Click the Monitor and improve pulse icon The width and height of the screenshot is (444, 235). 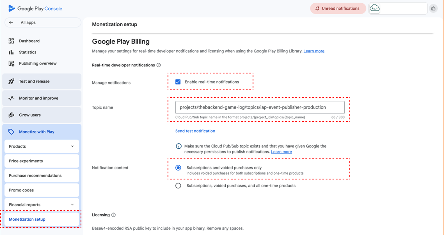pos(11,98)
